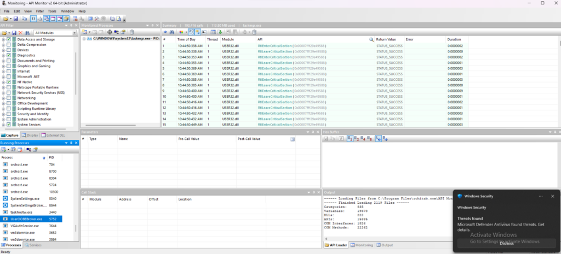Expand the taskmgr.exe monitored process node
Viewport: 561px width, 254px height.
84,39
